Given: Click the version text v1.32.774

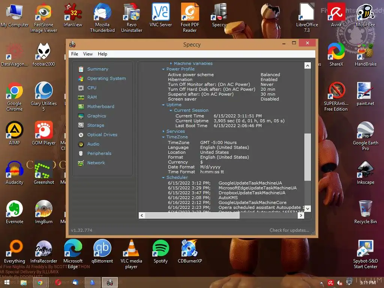Looking at the screenshot, I should pyautogui.click(x=81, y=230).
